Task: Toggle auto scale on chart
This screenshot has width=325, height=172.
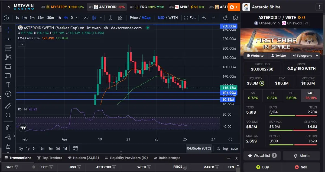Action: tap(234, 148)
